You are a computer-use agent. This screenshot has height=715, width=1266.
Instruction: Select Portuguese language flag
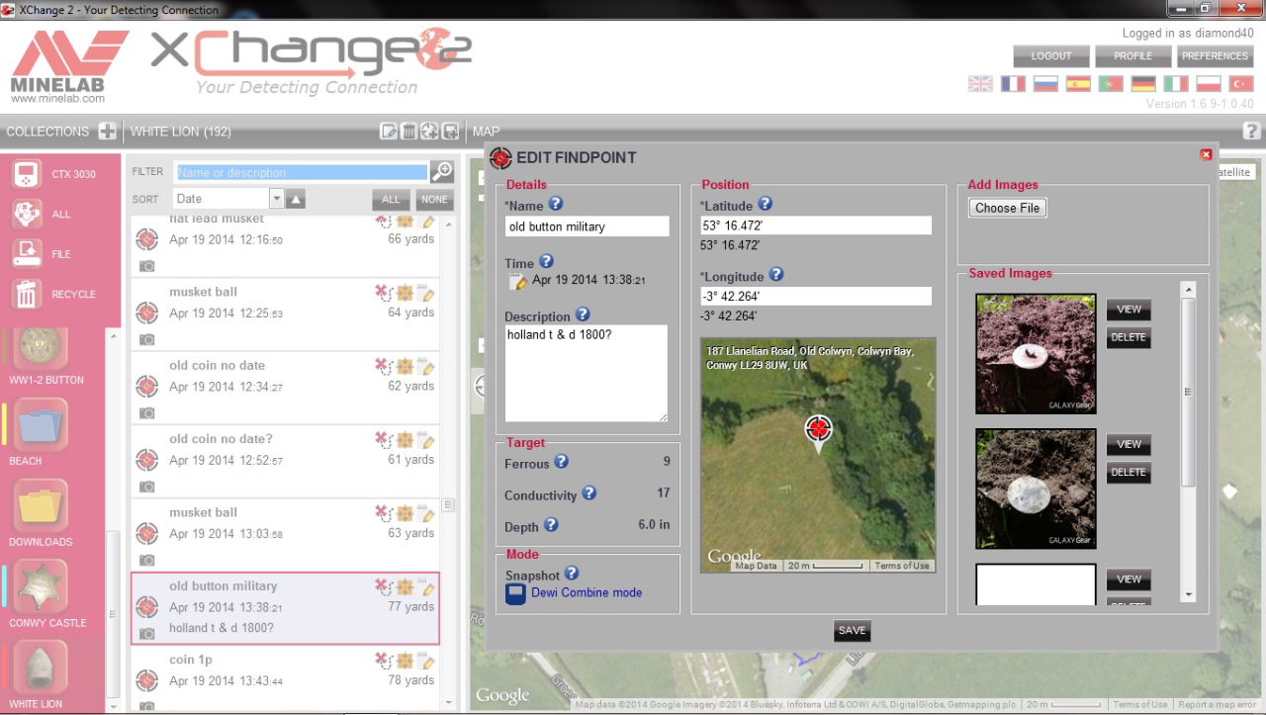[x=1111, y=83]
